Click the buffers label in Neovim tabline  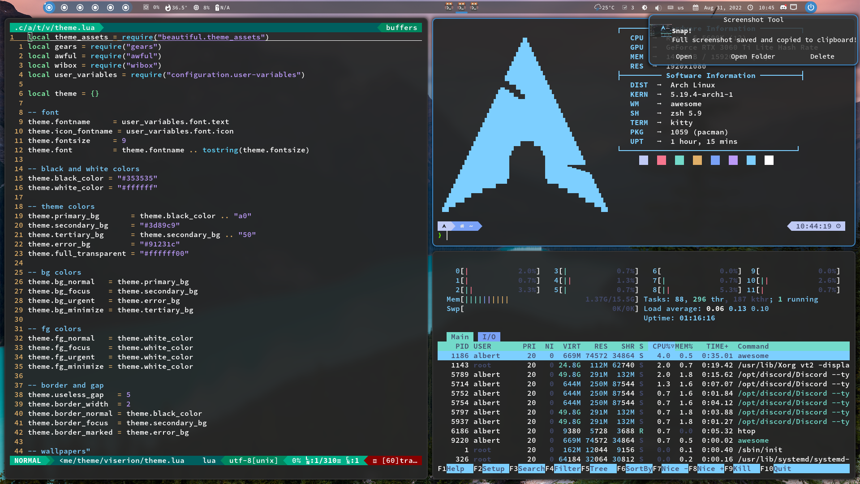click(x=401, y=27)
